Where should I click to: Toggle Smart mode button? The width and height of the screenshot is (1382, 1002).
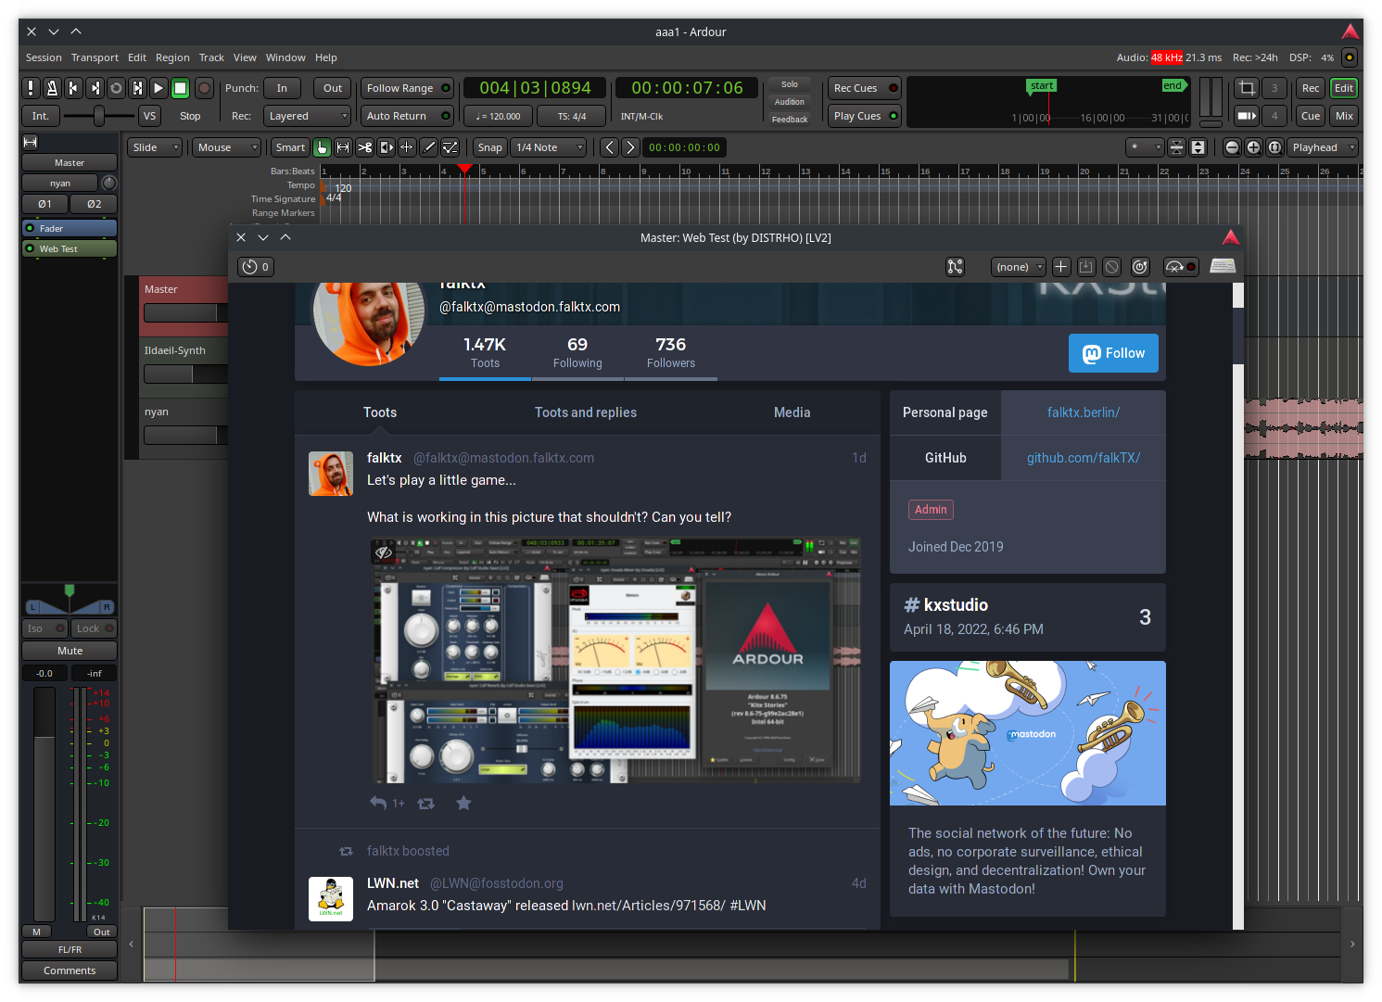(290, 147)
